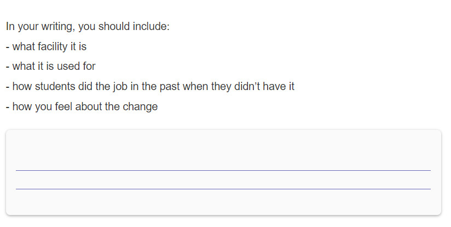Click the "how students did the job" bullet
The image size is (451, 227).
(150, 86)
